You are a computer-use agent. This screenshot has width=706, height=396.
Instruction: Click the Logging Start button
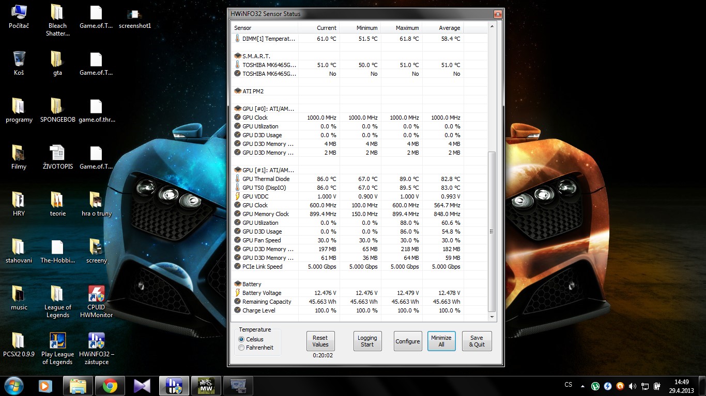tap(367, 341)
